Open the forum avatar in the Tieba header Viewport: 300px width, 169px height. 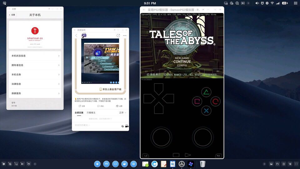pos(84,35)
